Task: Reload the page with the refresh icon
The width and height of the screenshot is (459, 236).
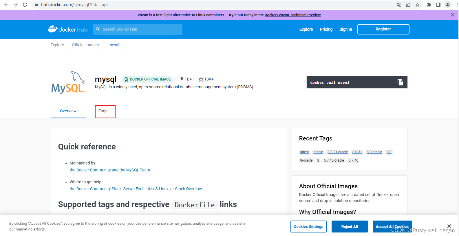Action: (x=25, y=5)
